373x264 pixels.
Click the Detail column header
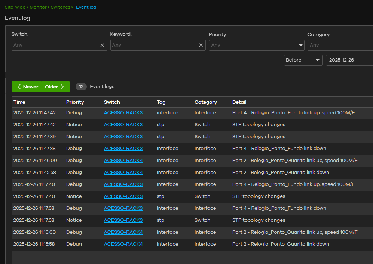239,102
